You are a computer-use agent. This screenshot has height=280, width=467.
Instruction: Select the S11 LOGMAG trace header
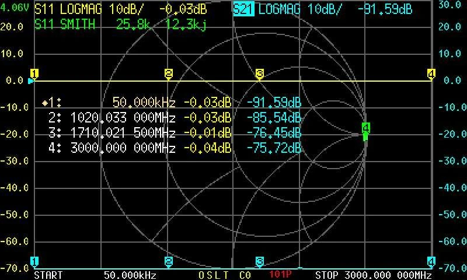(x=68, y=9)
